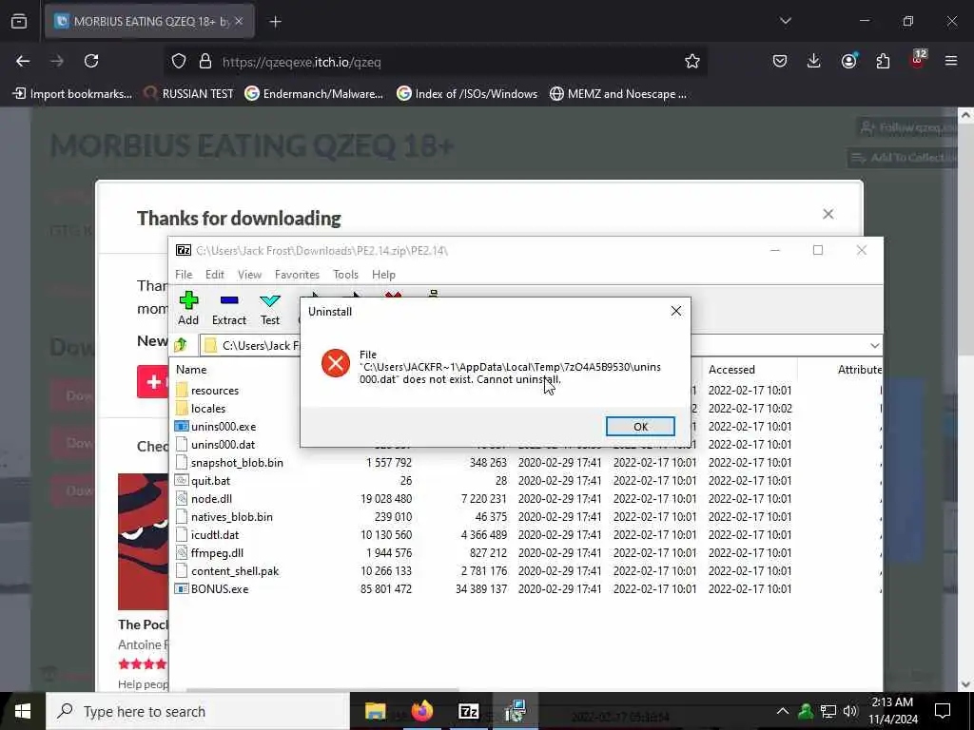The image size is (974, 730).
Task: Click the Add toolbar icon in 7-Zip
Action: pos(188,309)
